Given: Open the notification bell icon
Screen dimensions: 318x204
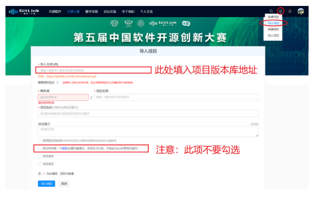Looking at the screenshot, I should pos(290,10).
